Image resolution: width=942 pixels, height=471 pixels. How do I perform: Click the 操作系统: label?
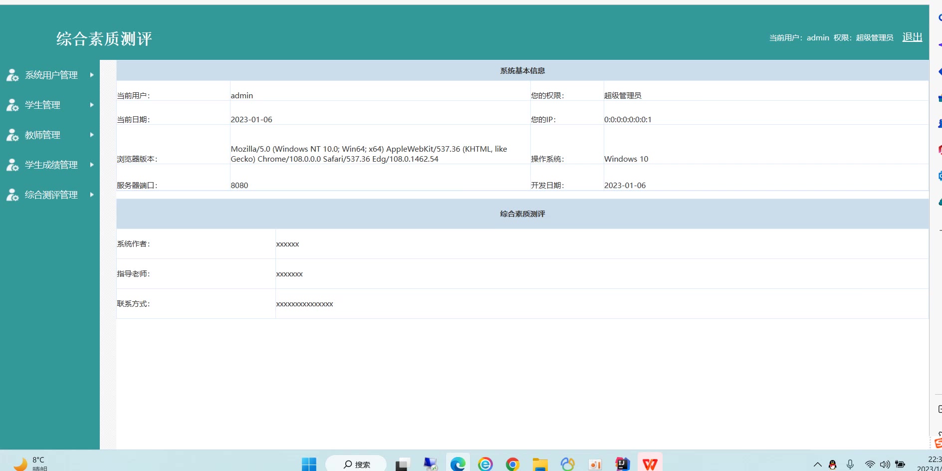547,159
